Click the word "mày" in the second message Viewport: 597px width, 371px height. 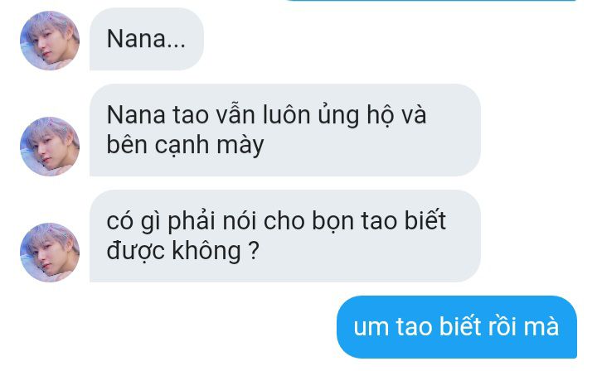point(240,147)
